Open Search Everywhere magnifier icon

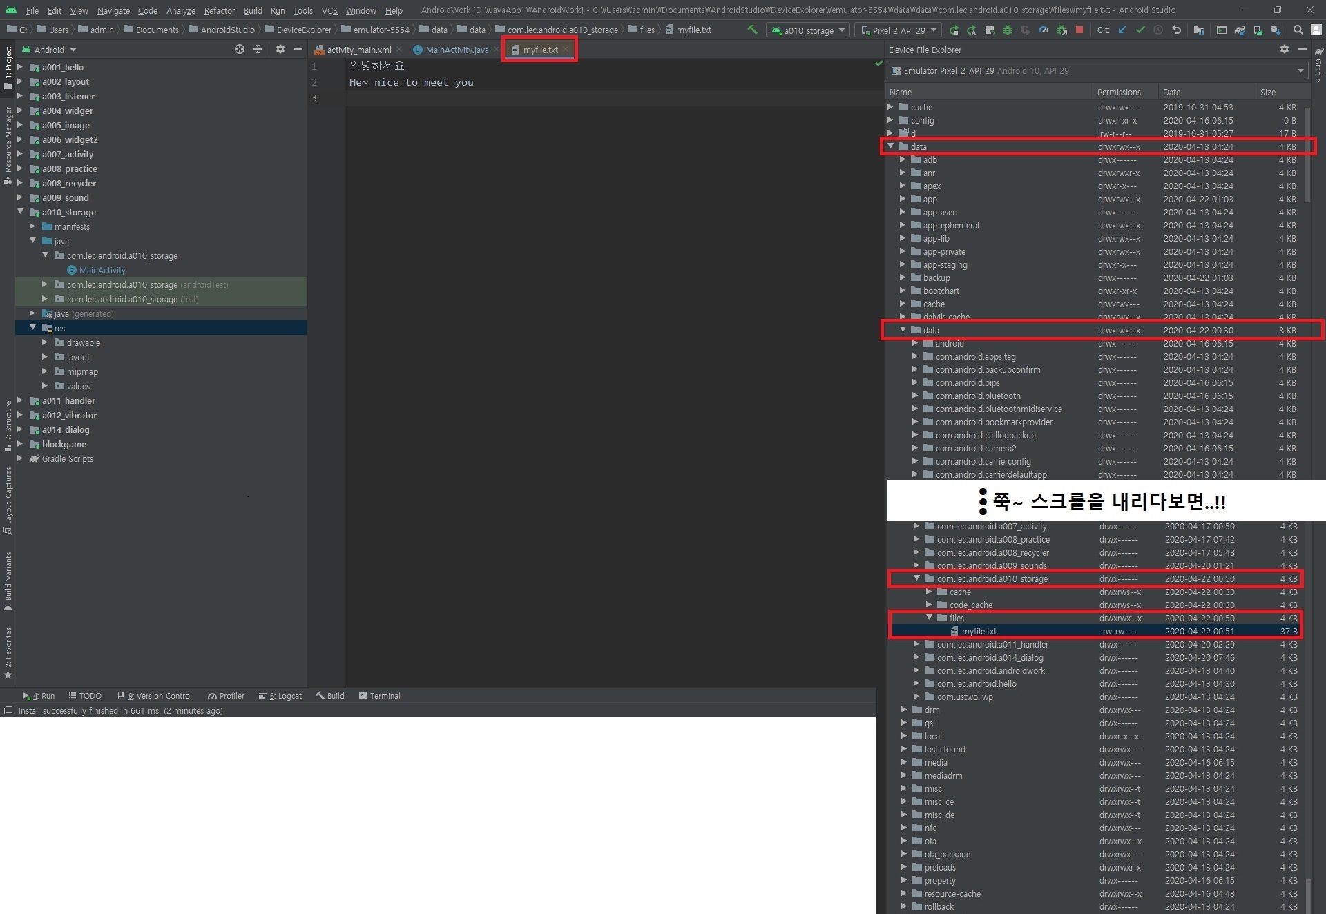coord(1298,30)
